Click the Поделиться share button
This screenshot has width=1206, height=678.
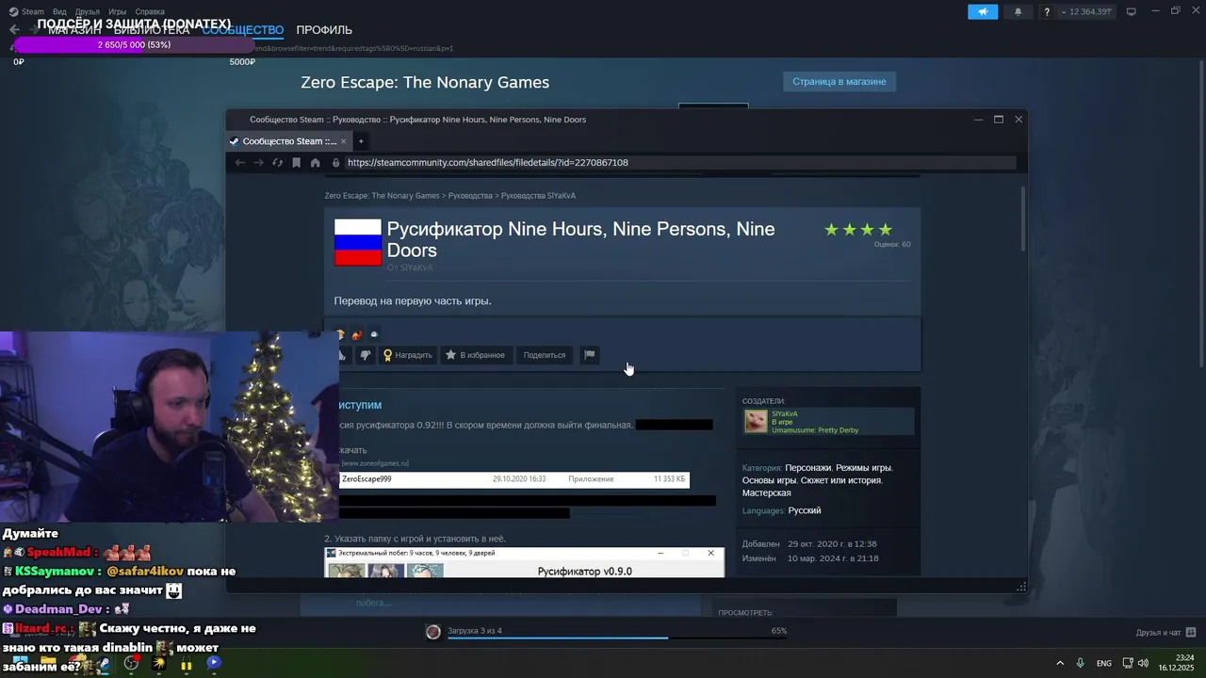[545, 355]
